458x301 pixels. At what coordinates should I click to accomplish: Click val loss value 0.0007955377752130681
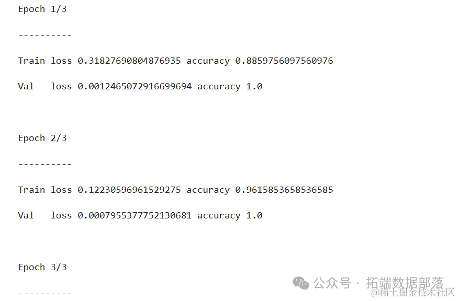[x=135, y=215]
